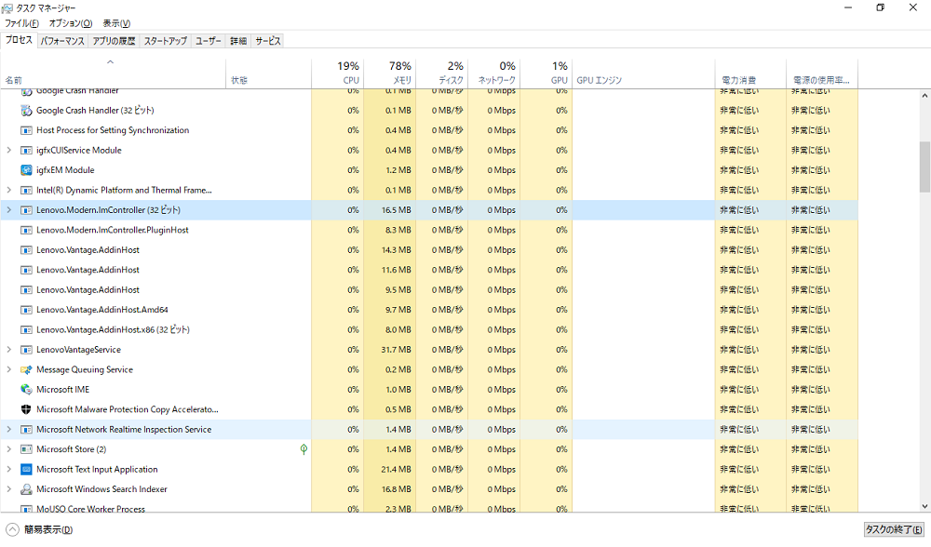Image resolution: width=931 pixels, height=547 pixels.
Task: Sort by the メモリ column header
Action: (x=389, y=74)
